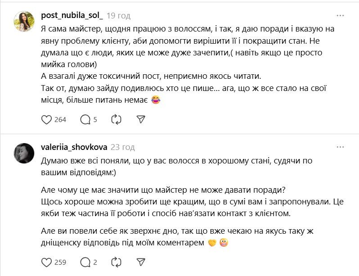Open replies on post_nubila_sol_'s comment
Image resolution: width=359 pixels, height=276 pixels.
85,119
